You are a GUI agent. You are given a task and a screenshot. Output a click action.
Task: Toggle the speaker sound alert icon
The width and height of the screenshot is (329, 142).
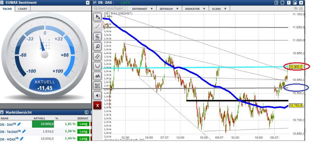[97, 96]
